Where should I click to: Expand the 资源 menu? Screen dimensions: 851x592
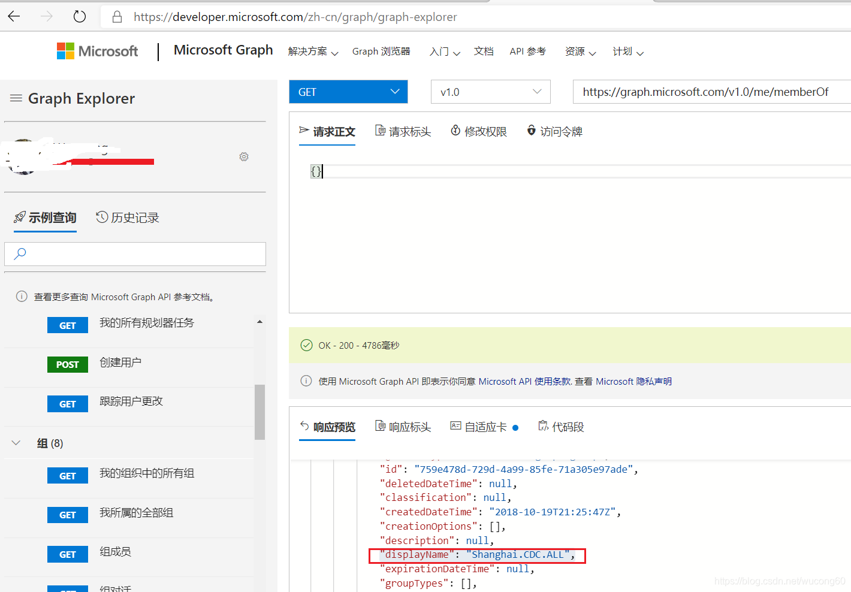coord(580,52)
